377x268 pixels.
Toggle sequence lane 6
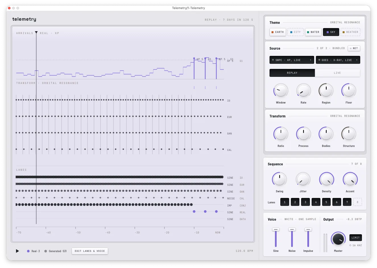337,202
